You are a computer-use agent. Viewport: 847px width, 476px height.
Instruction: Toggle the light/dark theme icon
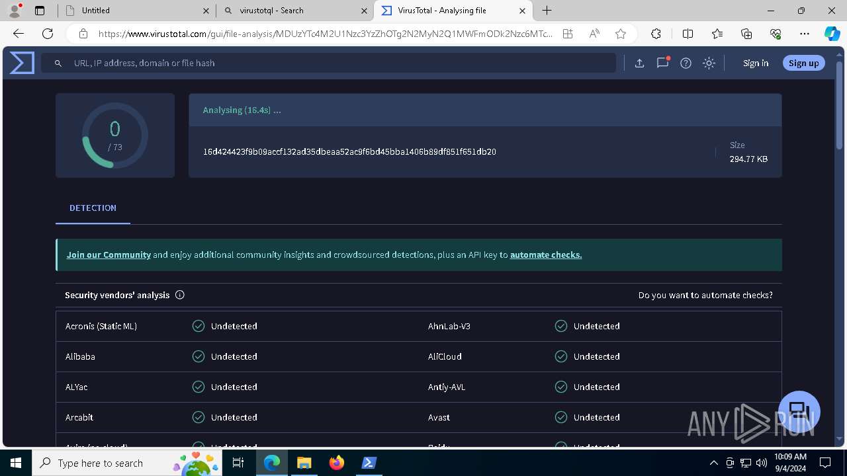[x=709, y=63]
